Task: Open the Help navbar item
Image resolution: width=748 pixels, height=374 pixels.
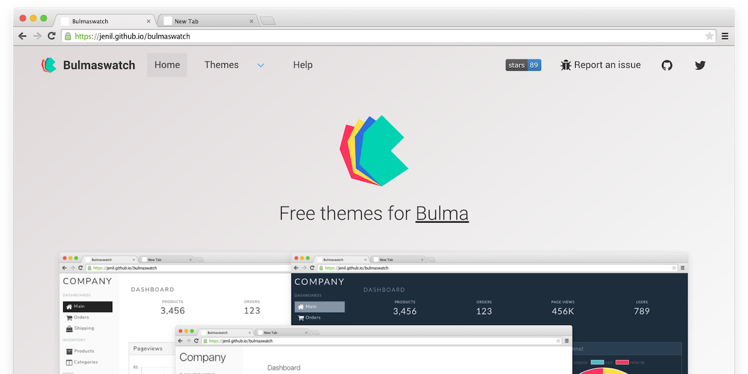Action: tap(303, 65)
